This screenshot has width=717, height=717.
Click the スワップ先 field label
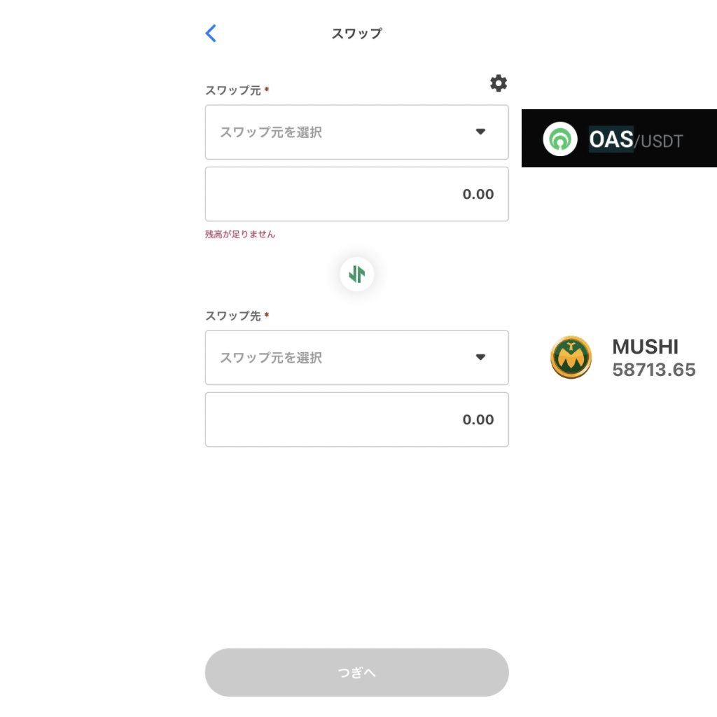(232, 316)
